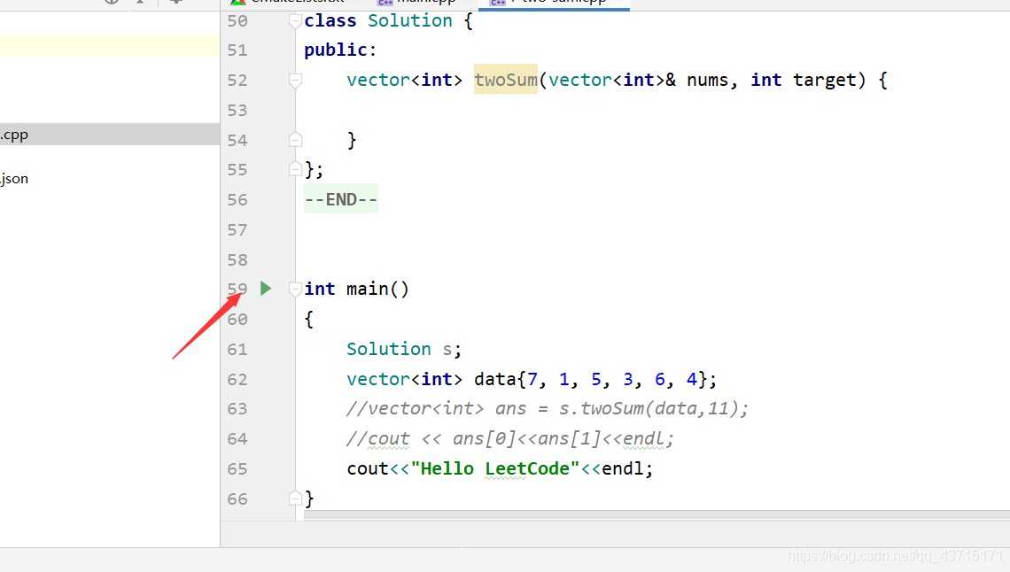1010x572 pixels.
Task: Collapse the main() function fold marker
Action: click(295, 289)
